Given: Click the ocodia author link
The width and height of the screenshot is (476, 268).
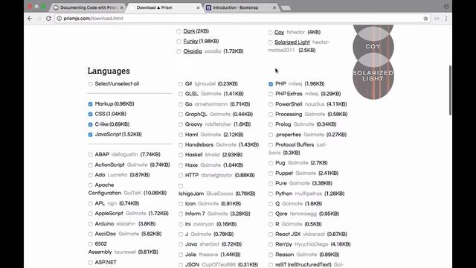Looking at the screenshot, I should tap(213, 51).
